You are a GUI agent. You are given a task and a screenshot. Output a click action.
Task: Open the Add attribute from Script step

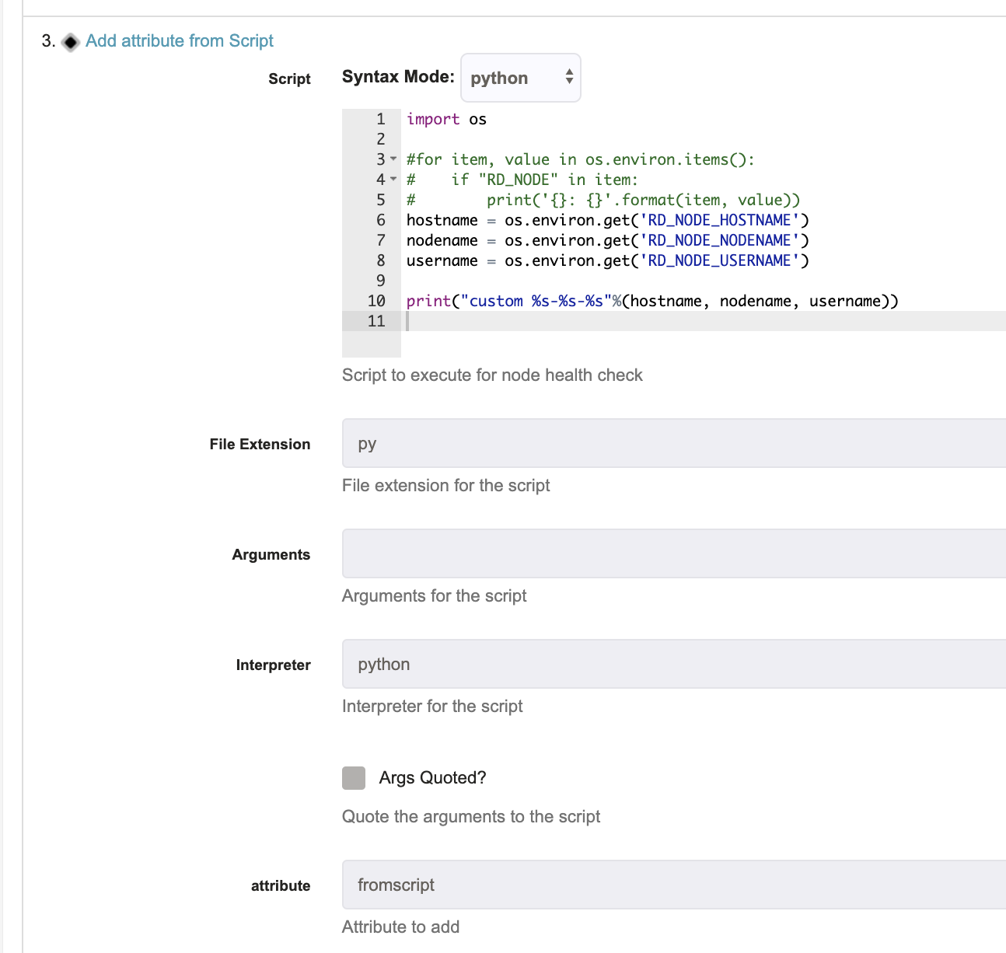(x=180, y=40)
